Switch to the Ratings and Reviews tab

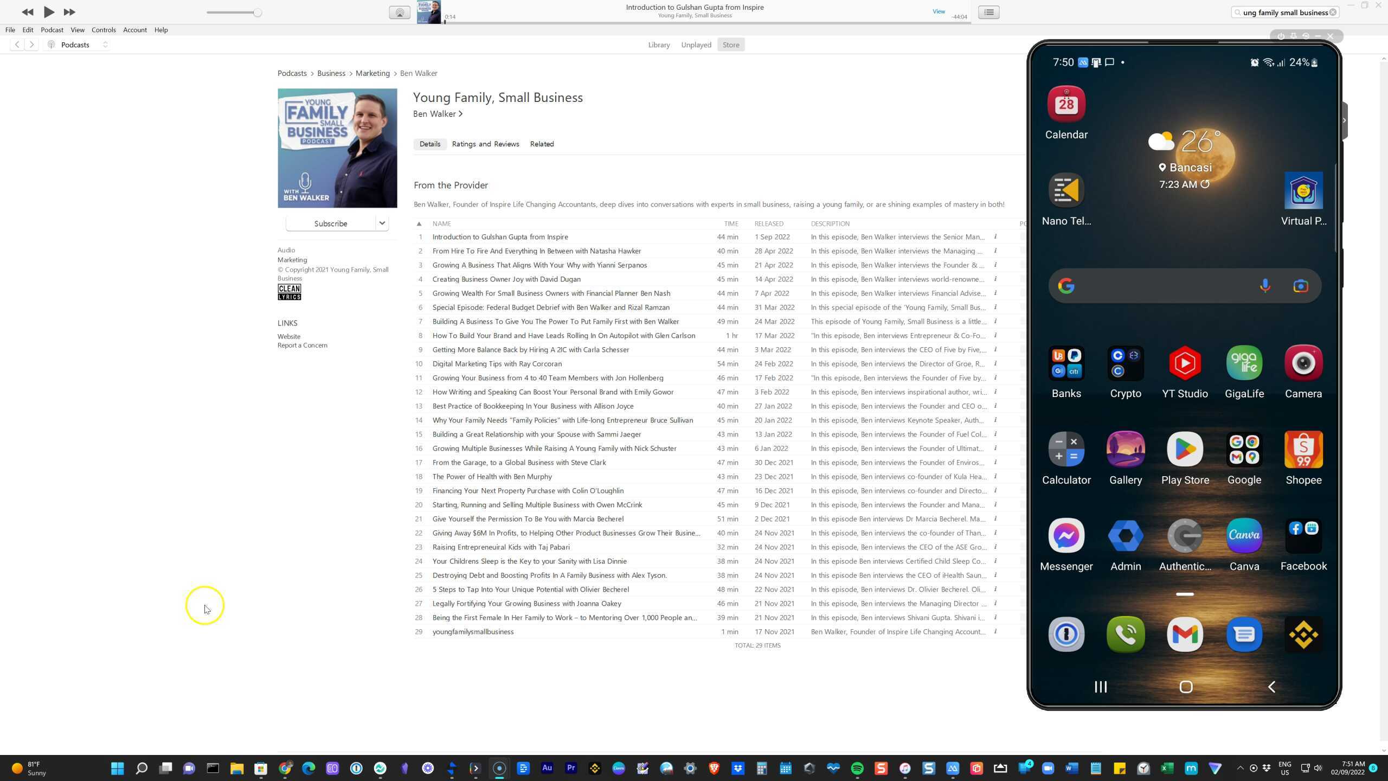click(485, 144)
